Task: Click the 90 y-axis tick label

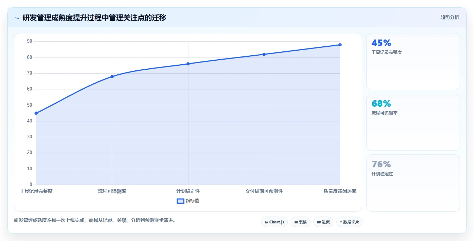Action: coord(29,41)
